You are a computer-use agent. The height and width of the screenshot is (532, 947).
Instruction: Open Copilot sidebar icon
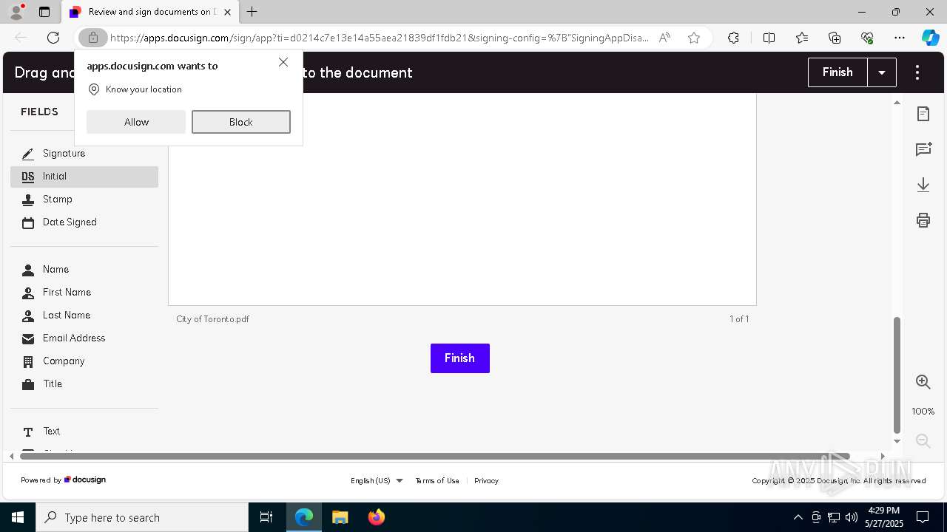(930, 38)
